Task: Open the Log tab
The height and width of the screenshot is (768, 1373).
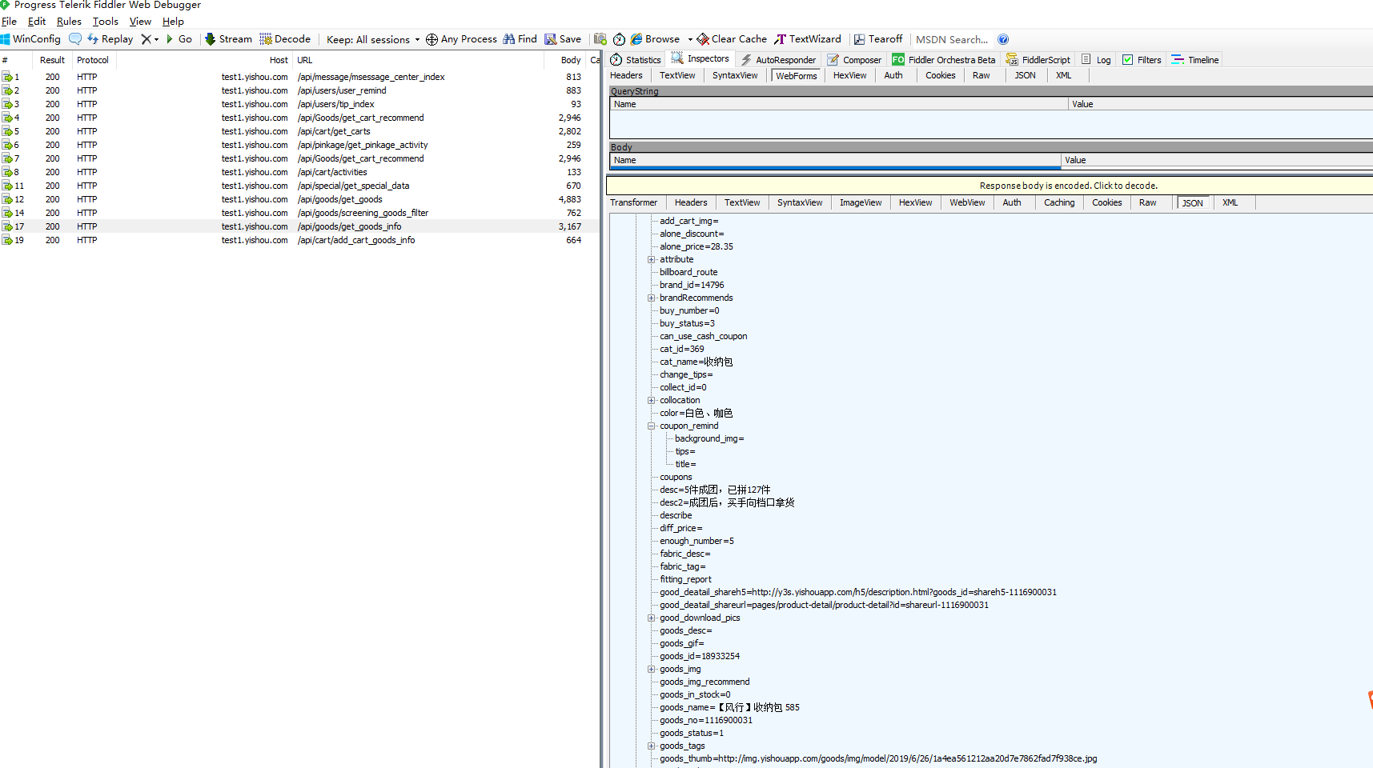Action: (1096, 60)
